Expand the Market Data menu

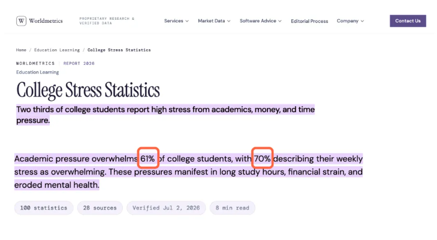(214, 21)
